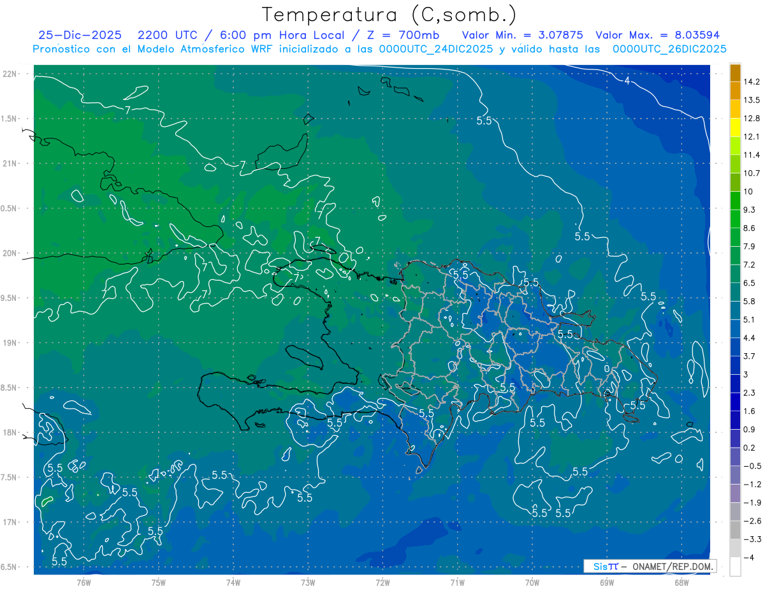Image resolution: width=765 pixels, height=591 pixels.
Task: Select the '25-Dic-2025' date text
Action: click(x=81, y=35)
